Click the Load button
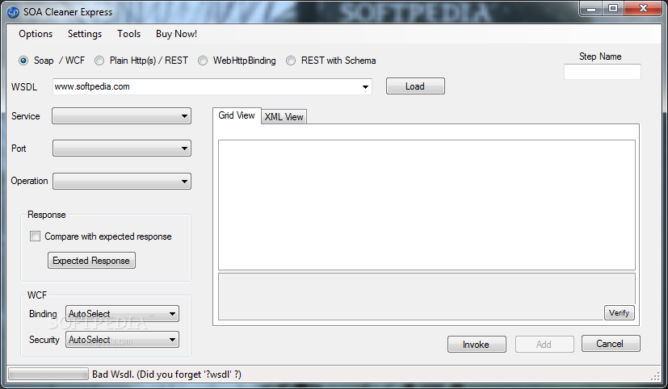Image resolution: width=668 pixels, height=389 pixels. pos(415,86)
